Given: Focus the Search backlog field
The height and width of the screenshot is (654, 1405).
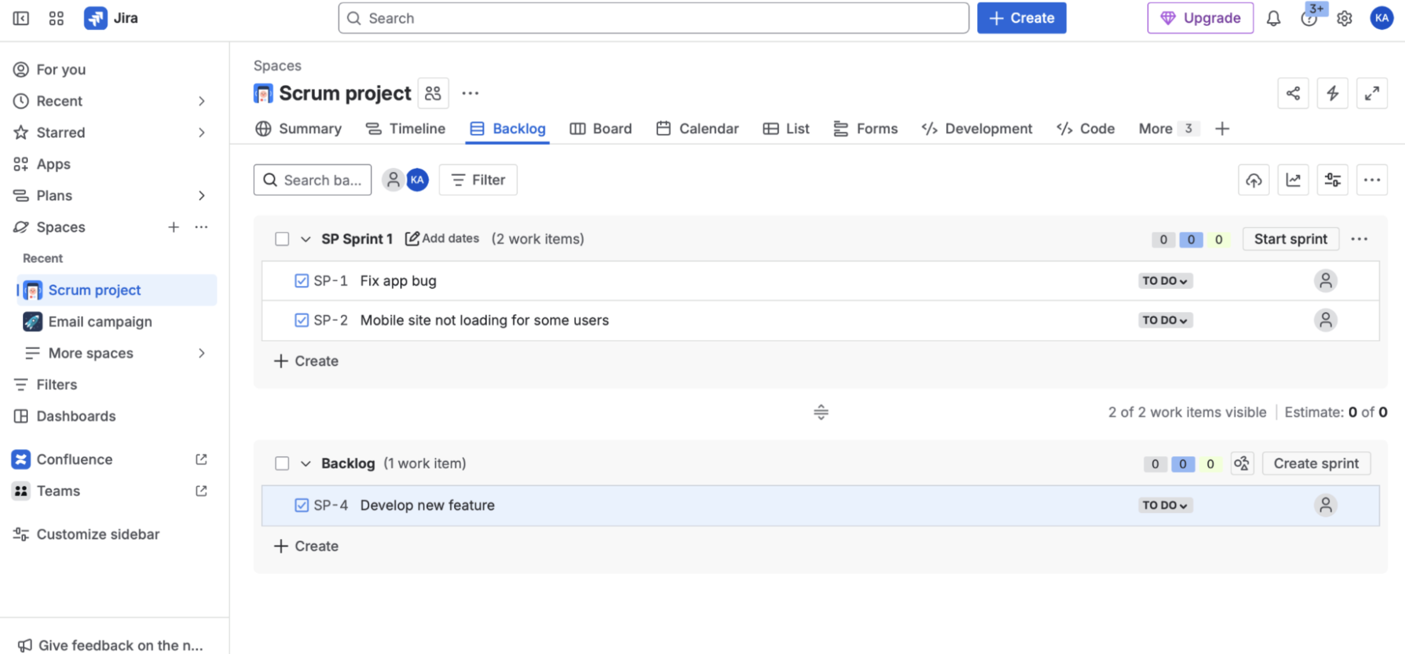Looking at the screenshot, I should point(313,180).
